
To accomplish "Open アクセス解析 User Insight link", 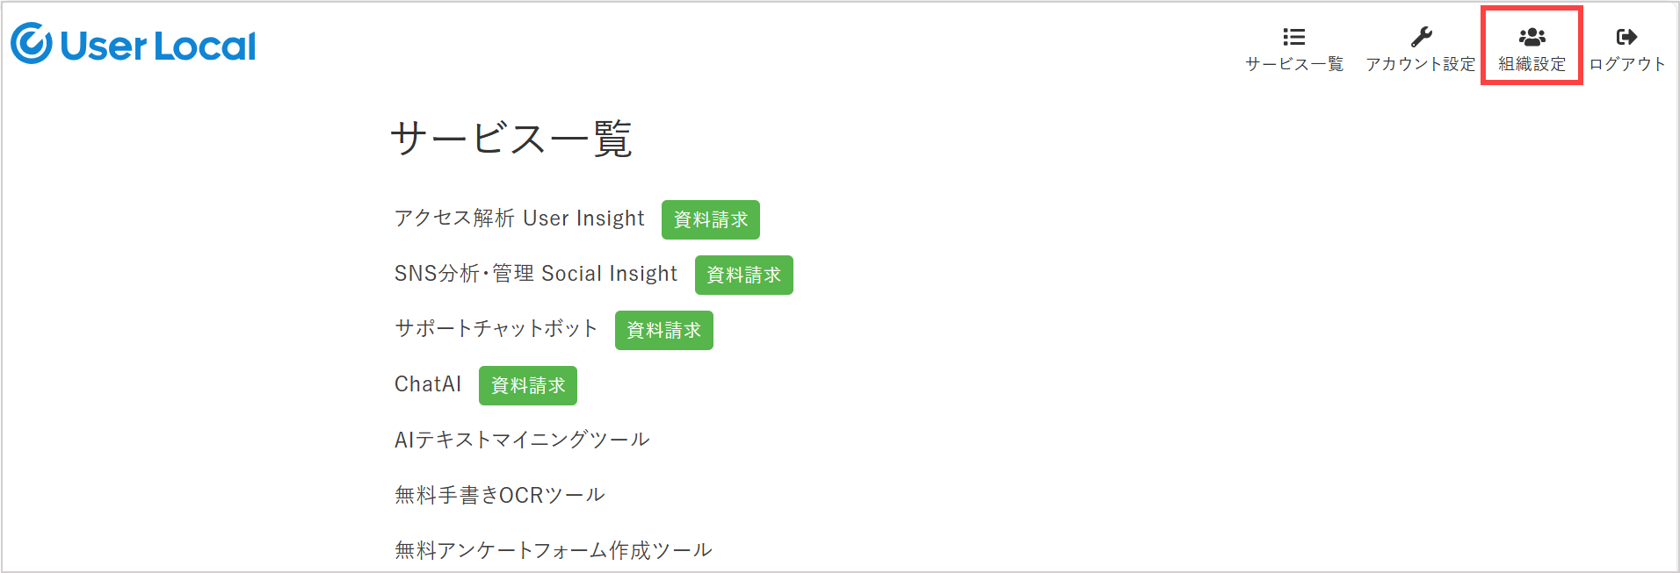I will coord(519,218).
